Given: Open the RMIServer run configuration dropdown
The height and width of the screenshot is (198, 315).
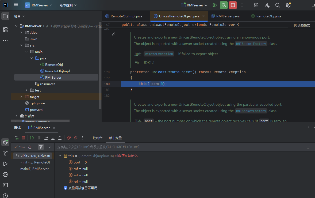Looking at the screenshot, I should pyautogui.click(x=194, y=5).
